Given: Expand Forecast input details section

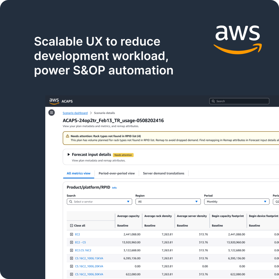Looking at the screenshot, I should tap(68, 154).
